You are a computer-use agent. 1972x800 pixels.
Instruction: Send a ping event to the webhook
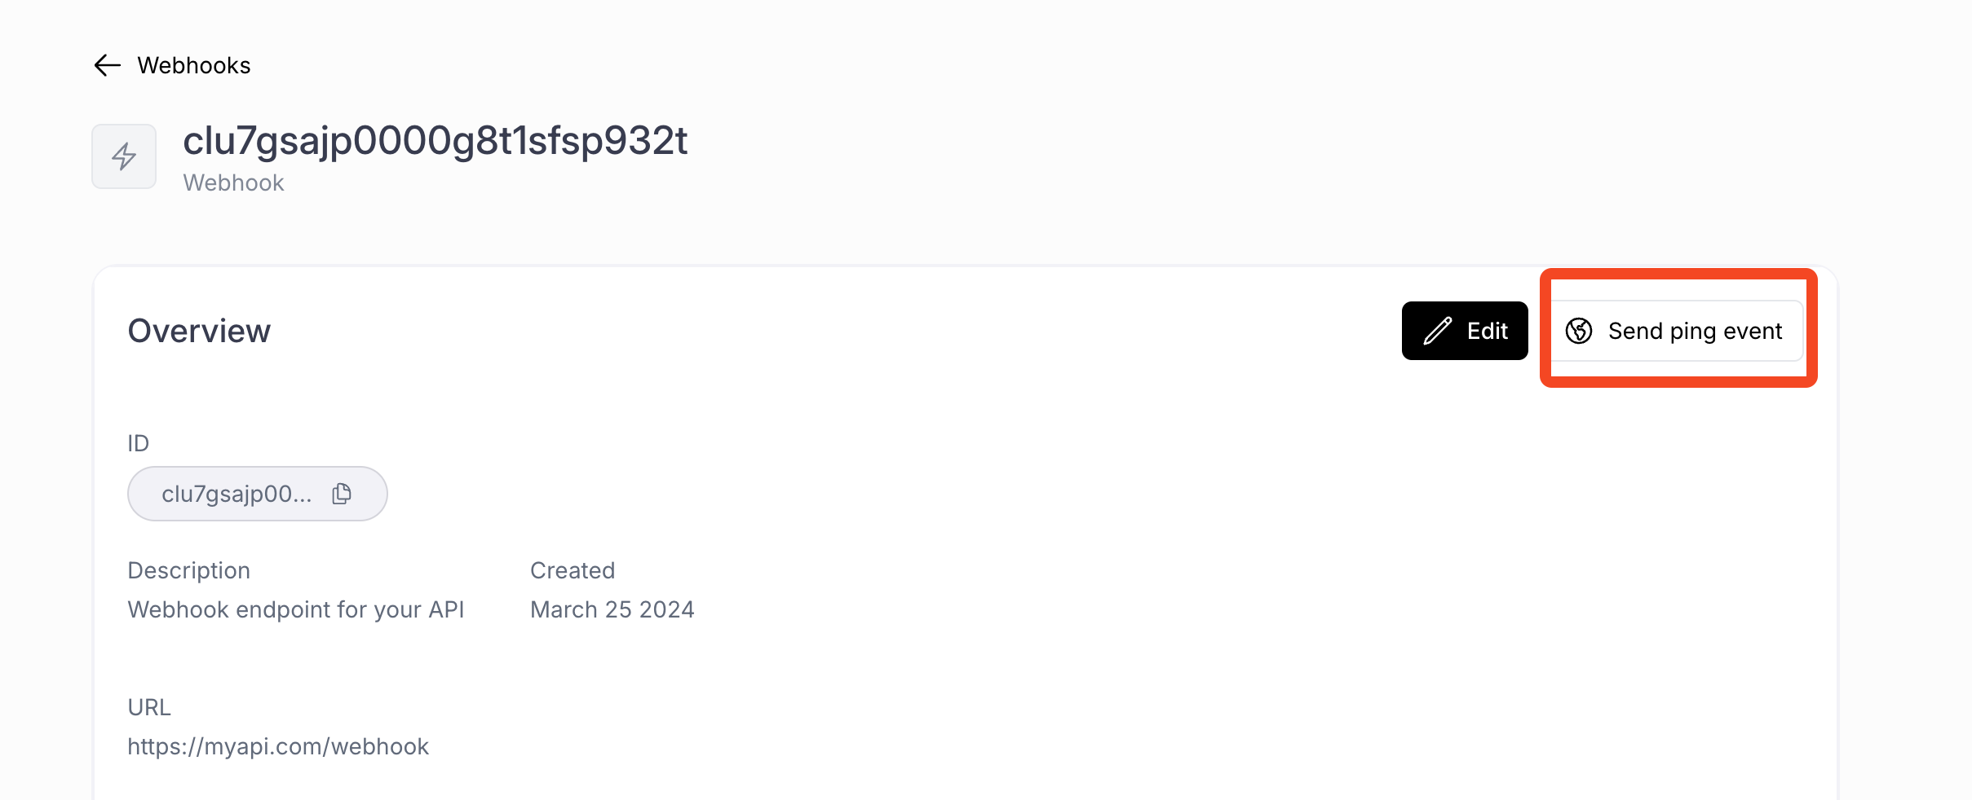[x=1677, y=331]
